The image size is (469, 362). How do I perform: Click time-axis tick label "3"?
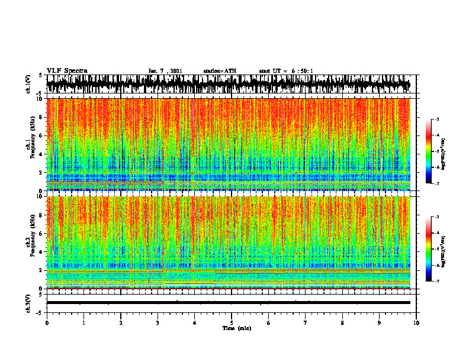pyautogui.click(x=158, y=323)
